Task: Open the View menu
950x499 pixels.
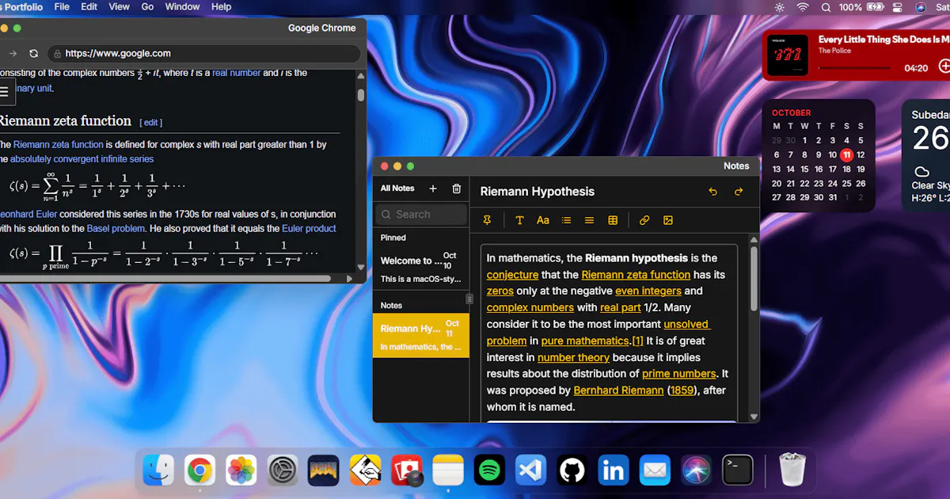Action: [x=120, y=6]
